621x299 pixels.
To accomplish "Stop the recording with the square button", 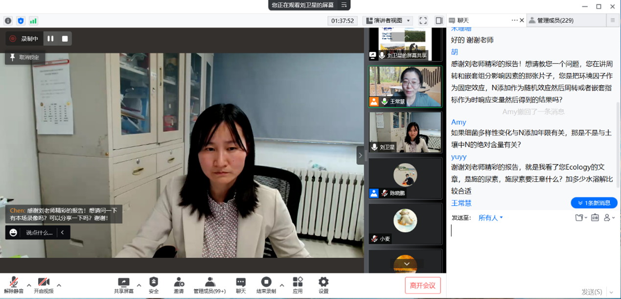I will [65, 39].
